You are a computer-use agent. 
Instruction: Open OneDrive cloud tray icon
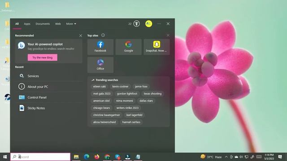(x=236, y=157)
